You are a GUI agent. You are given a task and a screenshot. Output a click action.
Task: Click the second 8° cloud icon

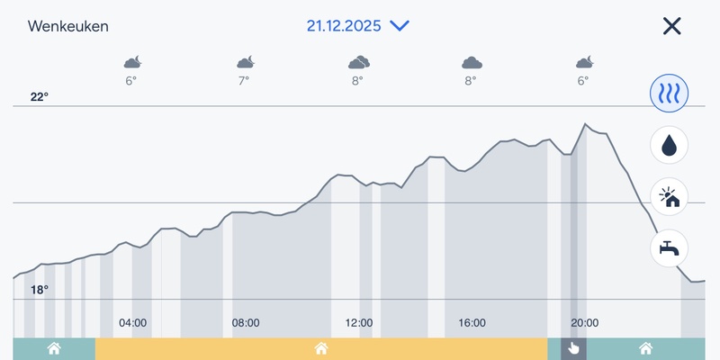pos(471,62)
